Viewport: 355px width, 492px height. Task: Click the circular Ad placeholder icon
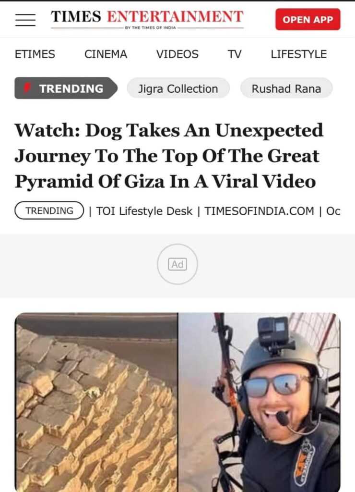point(177,264)
